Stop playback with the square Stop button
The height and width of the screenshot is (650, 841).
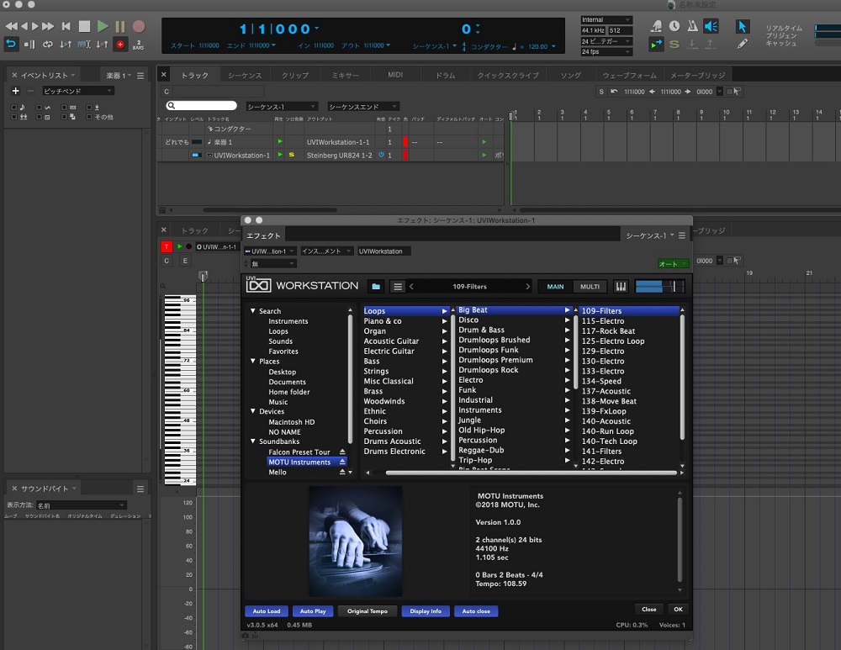[84, 26]
